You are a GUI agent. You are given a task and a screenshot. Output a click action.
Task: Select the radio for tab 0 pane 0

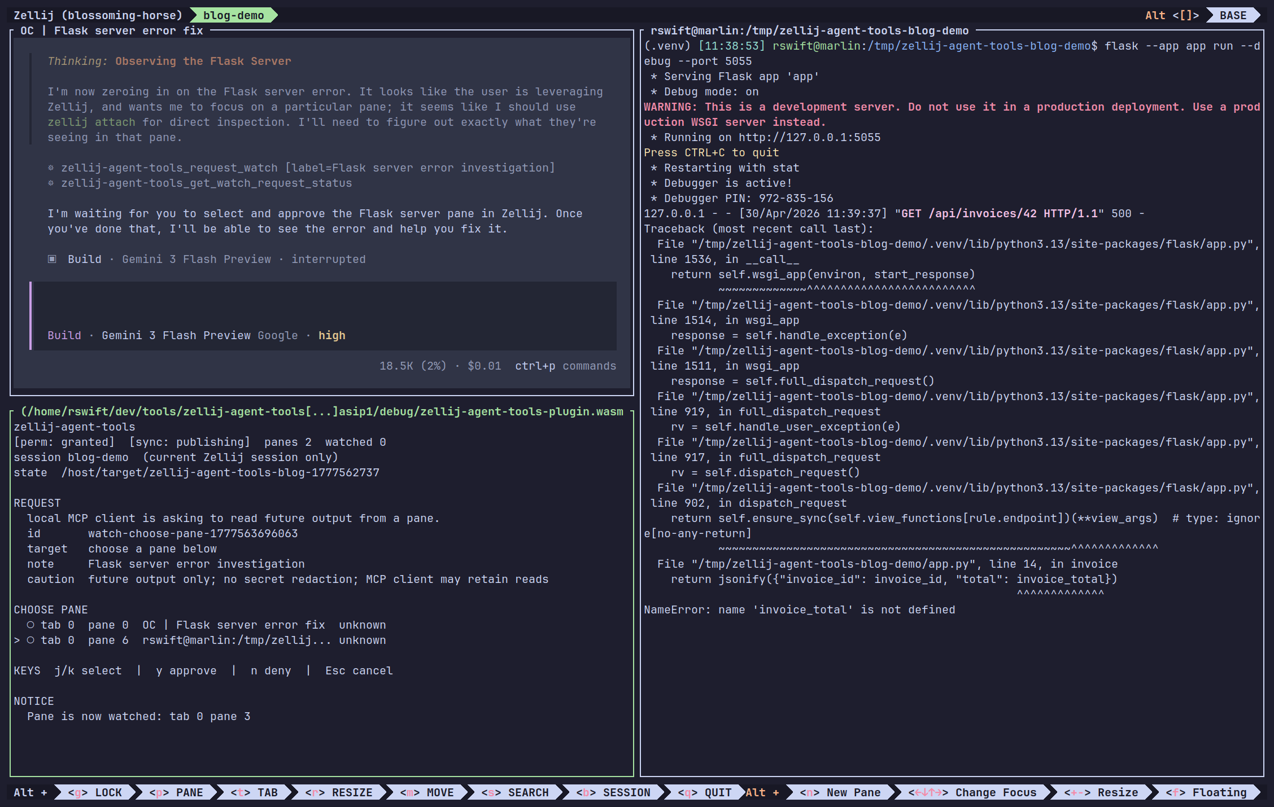30,625
